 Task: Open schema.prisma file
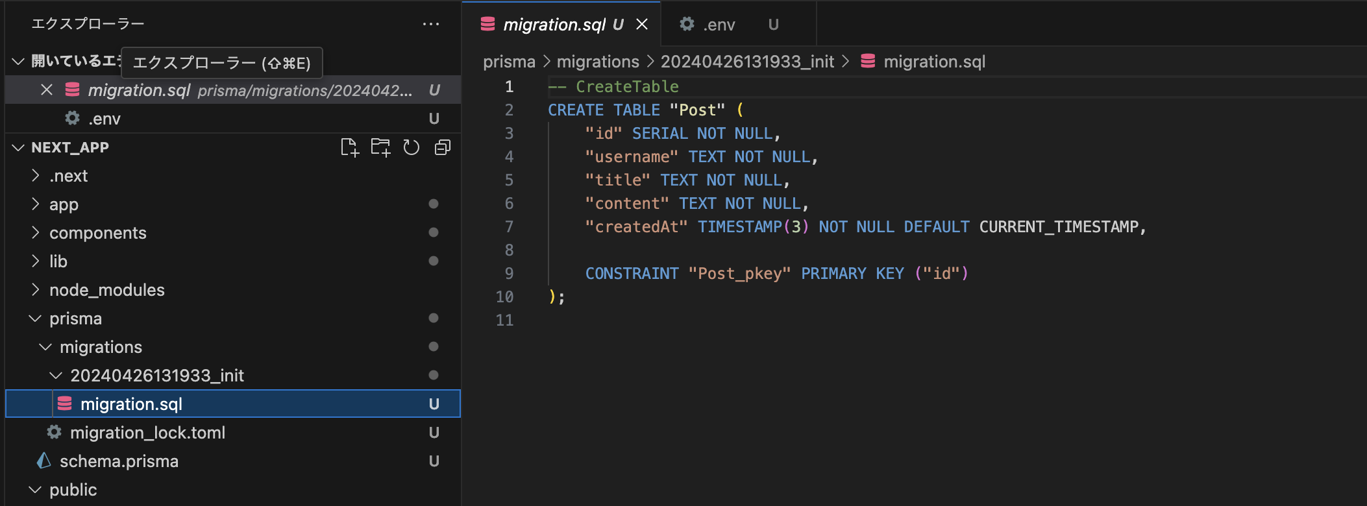click(x=233, y=461)
